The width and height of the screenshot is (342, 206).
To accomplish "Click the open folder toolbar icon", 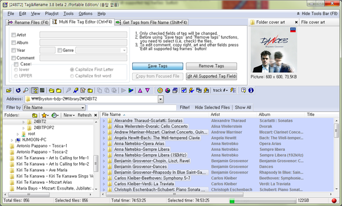I will (9, 90).
